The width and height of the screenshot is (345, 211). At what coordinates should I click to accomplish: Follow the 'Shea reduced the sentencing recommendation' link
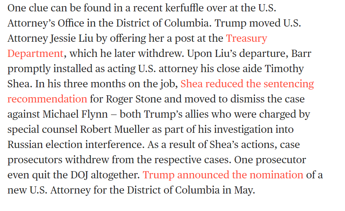click(x=247, y=84)
